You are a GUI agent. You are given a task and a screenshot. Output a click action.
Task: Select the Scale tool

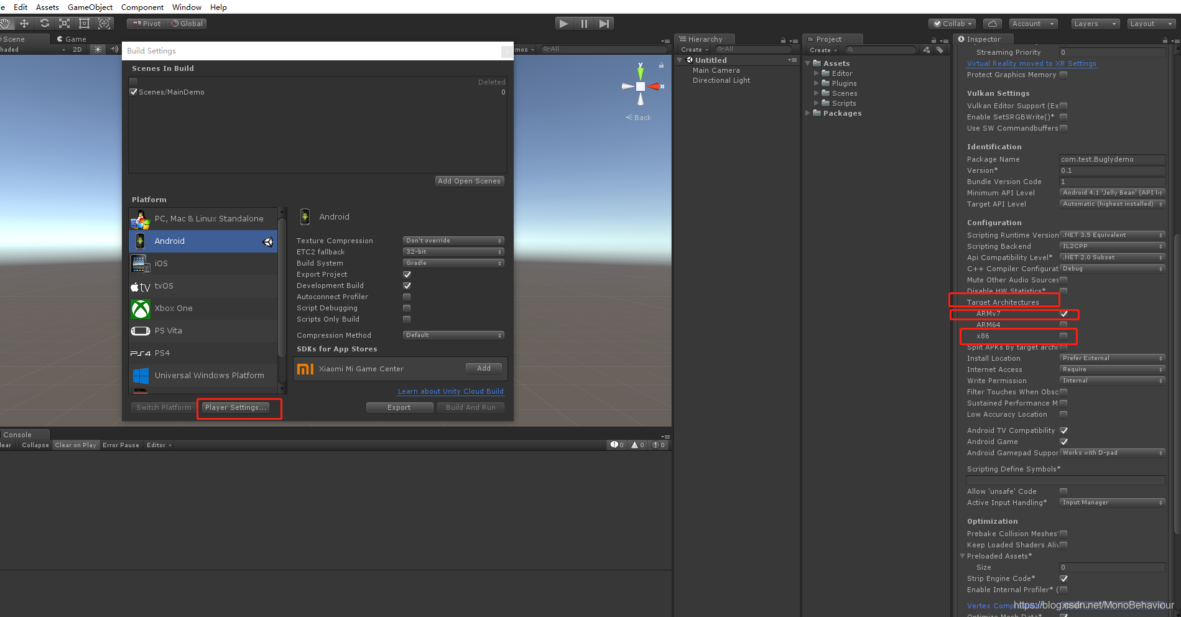63,23
